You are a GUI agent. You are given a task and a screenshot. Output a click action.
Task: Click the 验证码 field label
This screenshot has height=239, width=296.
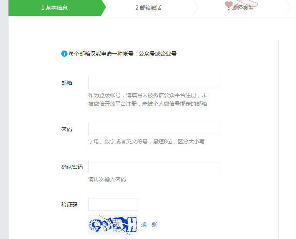point(69,205)
